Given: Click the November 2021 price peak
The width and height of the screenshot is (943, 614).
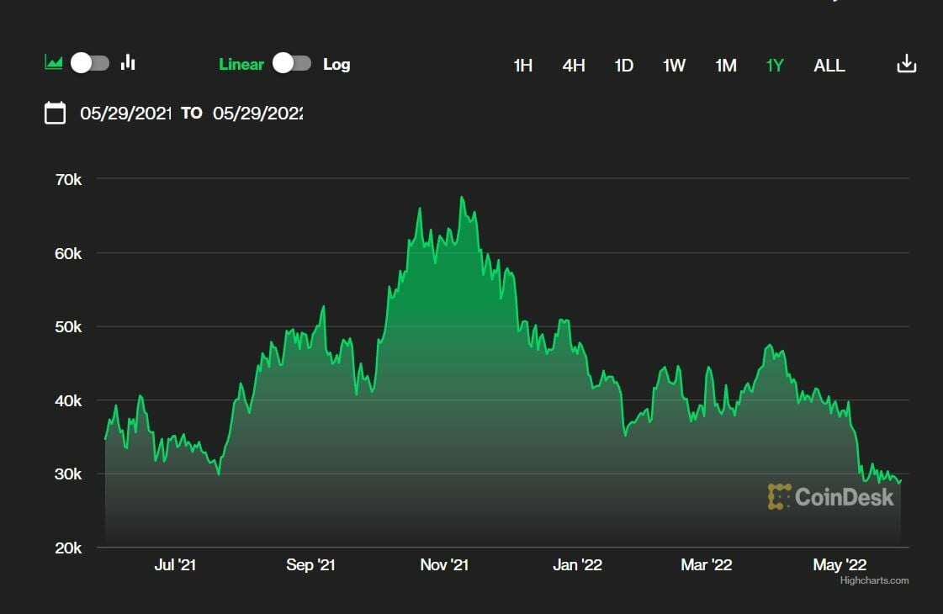Looking at the screenshot, I should (462, 198).
